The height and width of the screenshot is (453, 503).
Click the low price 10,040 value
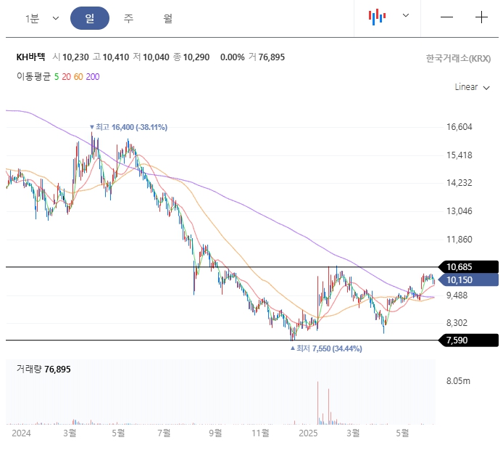tap(157, 57)
